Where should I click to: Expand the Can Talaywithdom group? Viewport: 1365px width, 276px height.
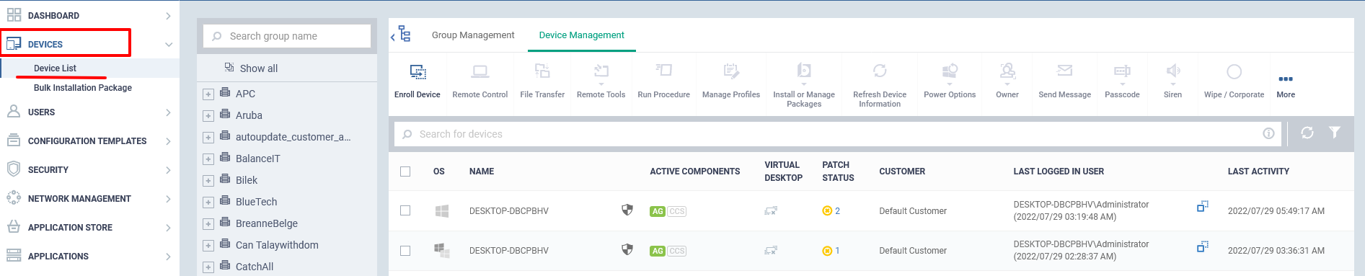point(208,246)
